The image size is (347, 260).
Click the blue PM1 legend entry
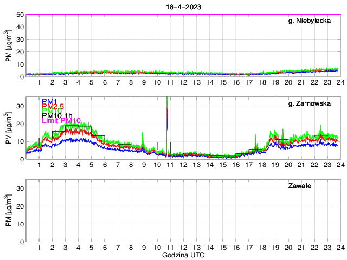48,101
